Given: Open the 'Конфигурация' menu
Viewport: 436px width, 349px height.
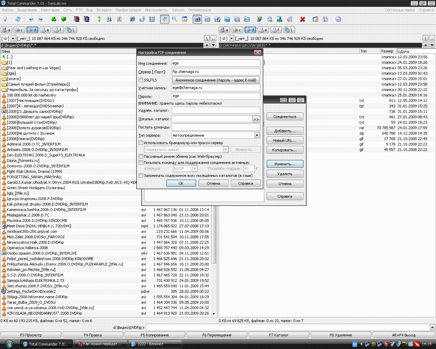Looking at the screenshot, I should tap(128, 10).
